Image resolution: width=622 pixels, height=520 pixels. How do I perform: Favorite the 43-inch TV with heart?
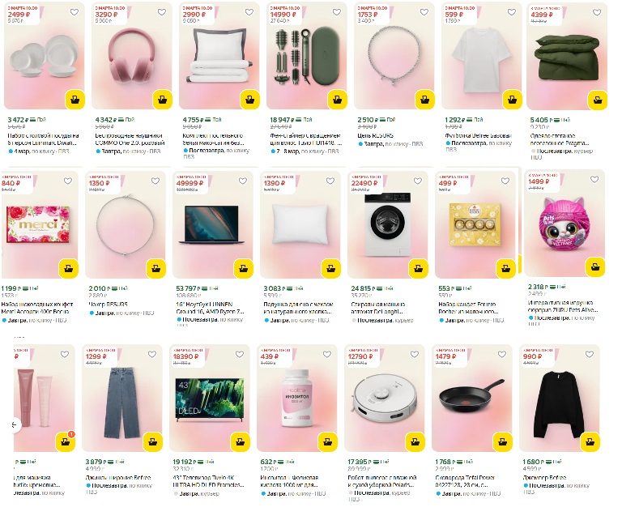pos(240,354)
